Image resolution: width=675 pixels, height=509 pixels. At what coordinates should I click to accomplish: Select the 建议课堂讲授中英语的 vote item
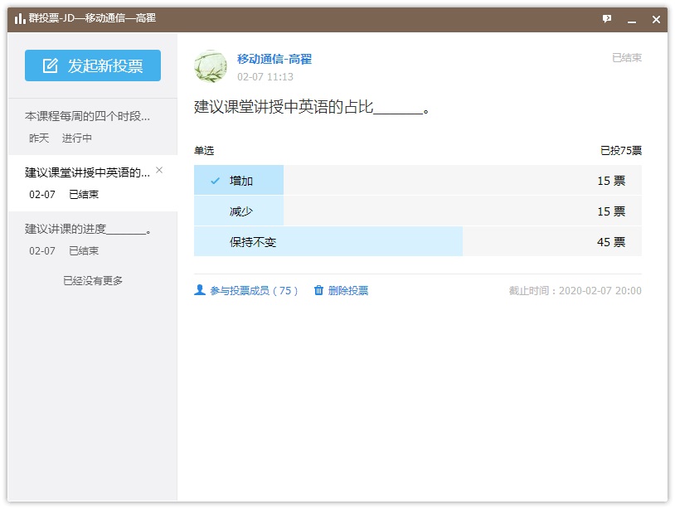point(93,183)
